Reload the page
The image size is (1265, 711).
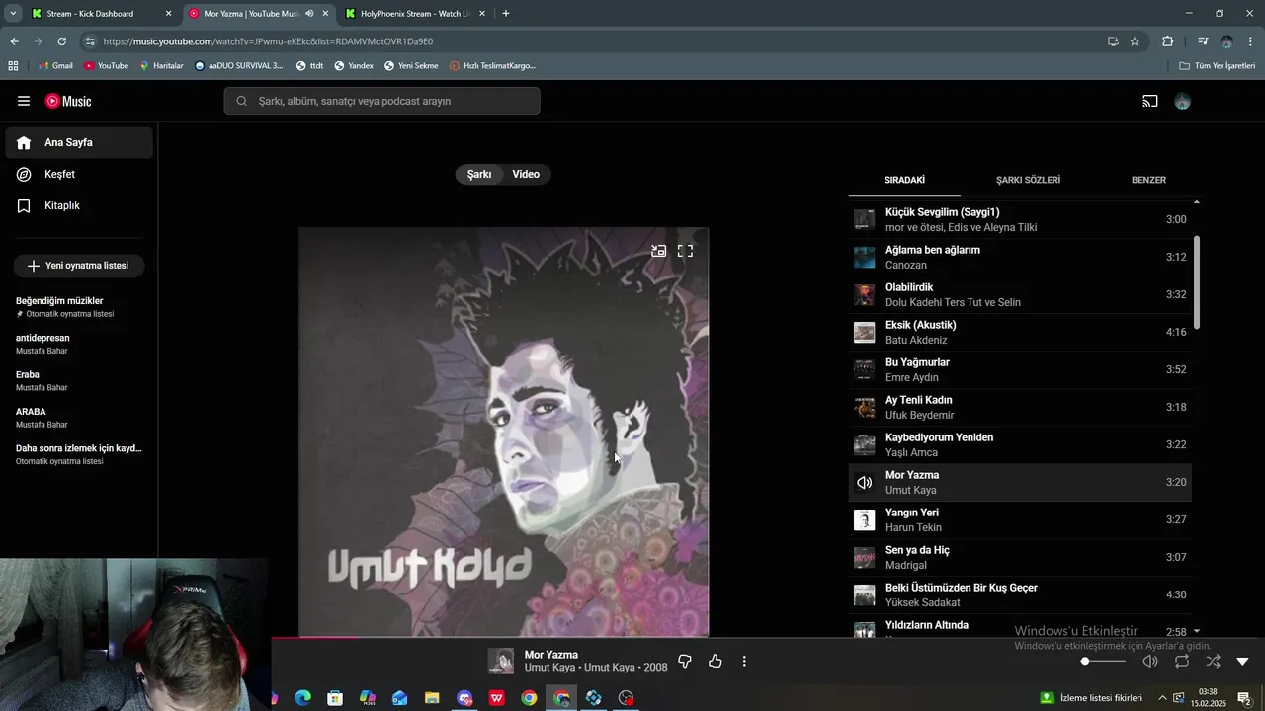[62, 41]
